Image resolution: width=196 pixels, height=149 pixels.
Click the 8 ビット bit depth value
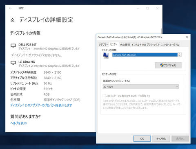(x=48, y=89)
